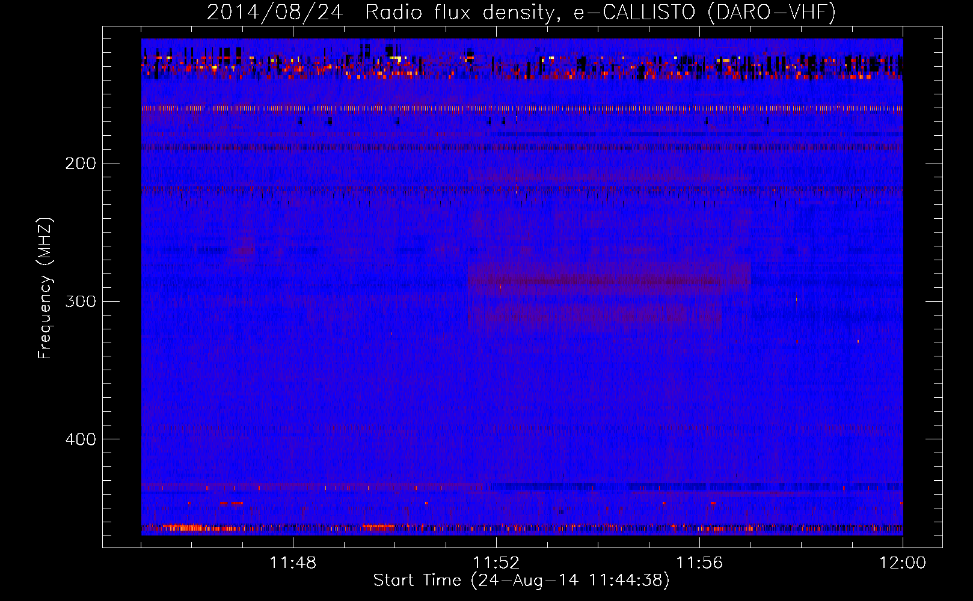Screen dimensions: 973x601
Task: Click the 12:00 time tick label
Action: coord(903,563)
